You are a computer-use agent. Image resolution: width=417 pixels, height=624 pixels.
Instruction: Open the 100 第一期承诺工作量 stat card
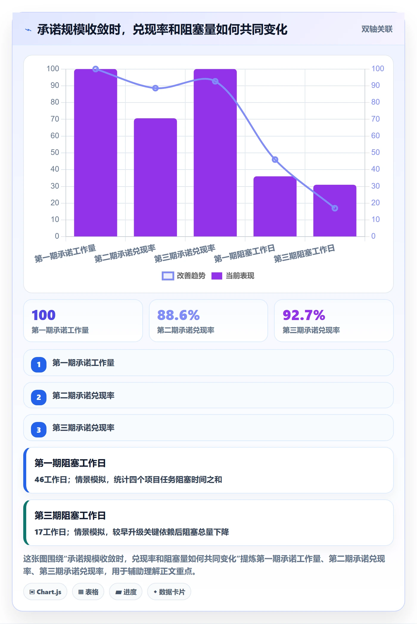(x=83, y=321)
